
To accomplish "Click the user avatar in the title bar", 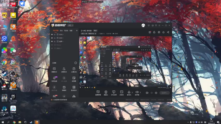I will (x=143, y=25).
